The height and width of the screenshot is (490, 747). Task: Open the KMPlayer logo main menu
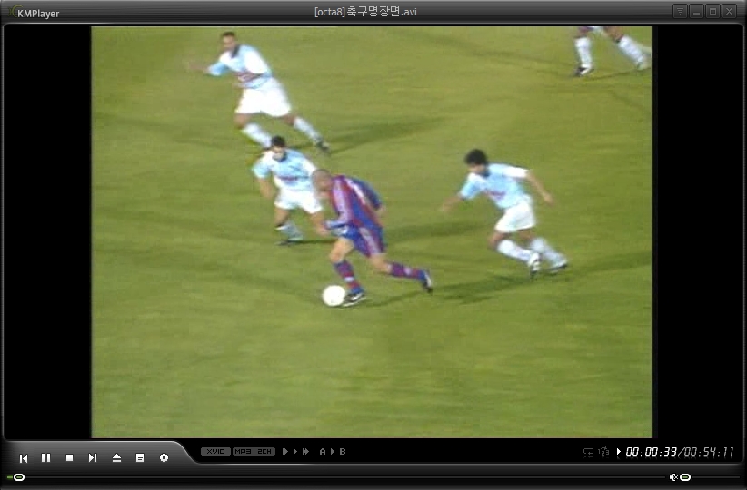[x=33, y=13]
